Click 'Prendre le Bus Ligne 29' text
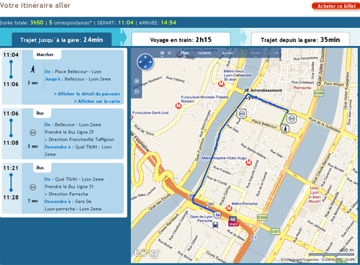The height and width of the screenshot is (265, 360). click(x=69, y=132)
